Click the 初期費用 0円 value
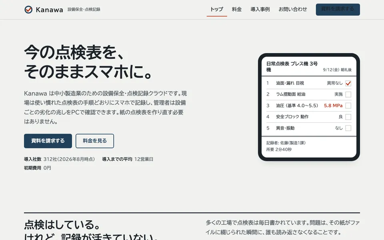 (x=47, y=168)
